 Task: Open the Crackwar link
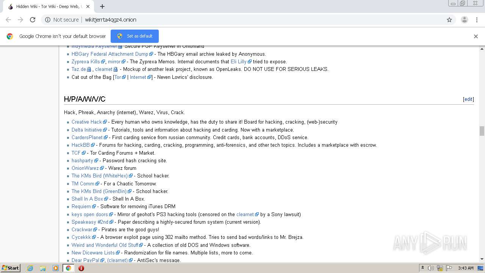pyautogui.click(x=82, y=229)
